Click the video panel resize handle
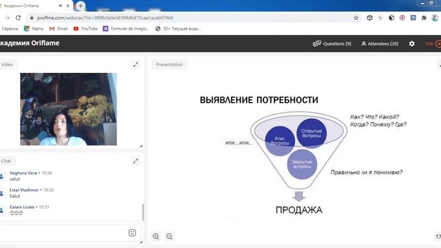Image resolution: width=441 pixels, height=248 pixels. click(x=141, y=146)
